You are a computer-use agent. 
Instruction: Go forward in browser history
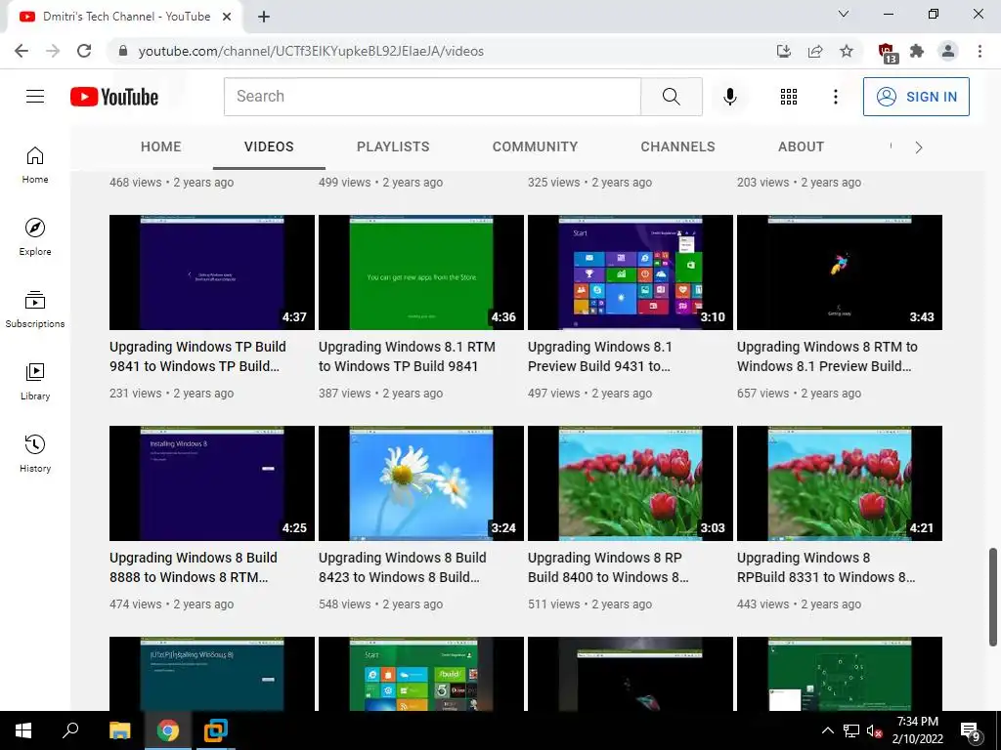53,51
